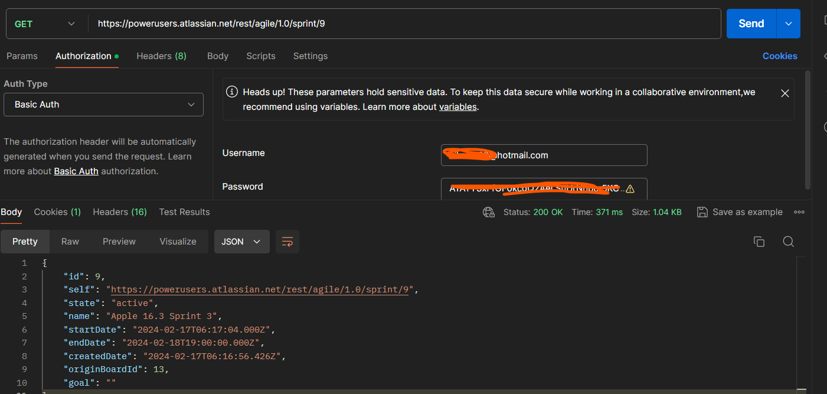The width and height of the screenshot is (827, 394).
Task: Click the Password input field
Action: point(544,189)
